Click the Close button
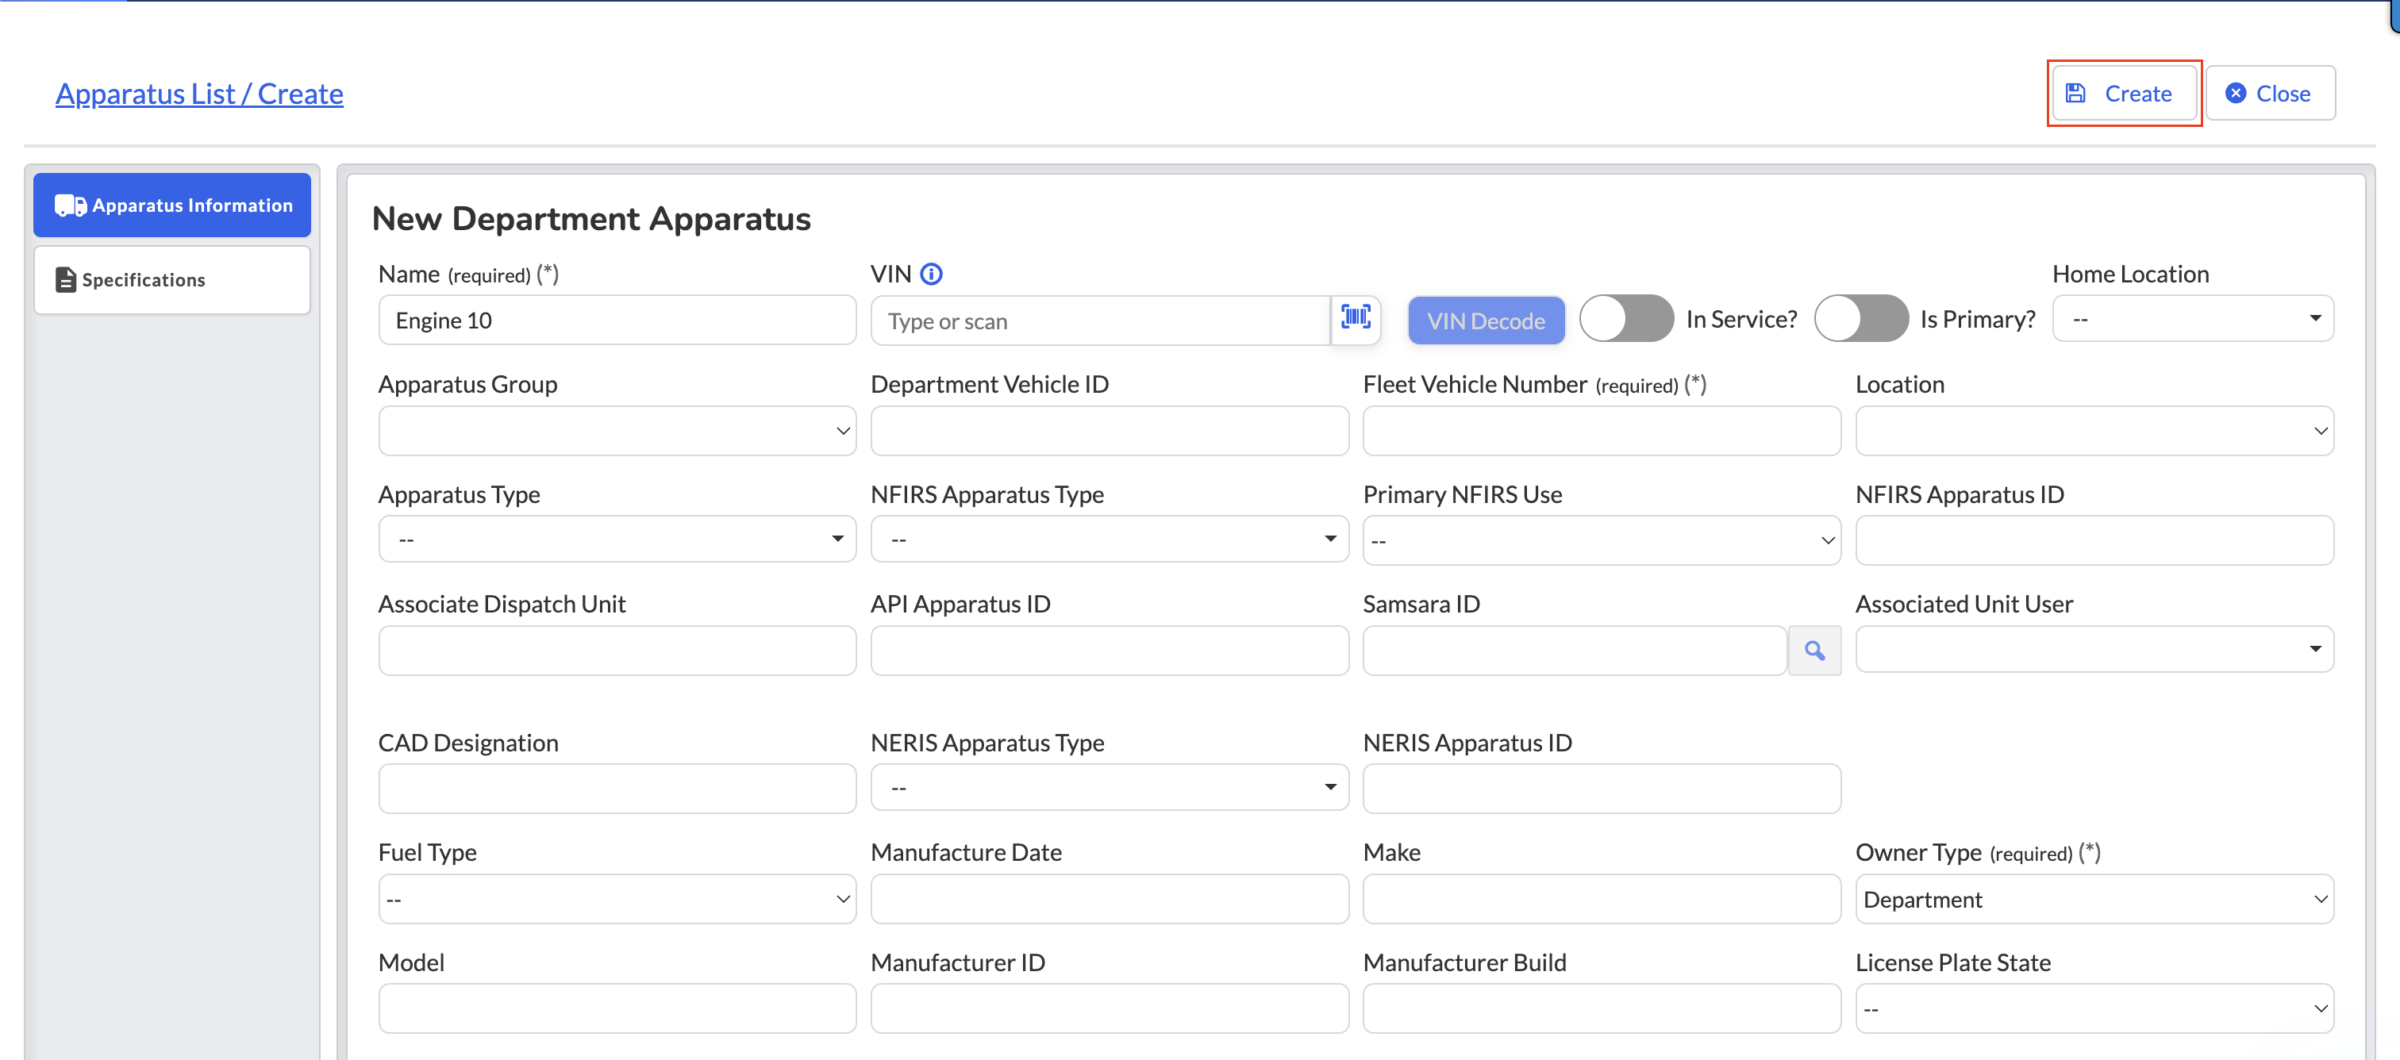The height and width of the screenshot is (1060, 2400). pyautogui.click(x=2270, y=93)
